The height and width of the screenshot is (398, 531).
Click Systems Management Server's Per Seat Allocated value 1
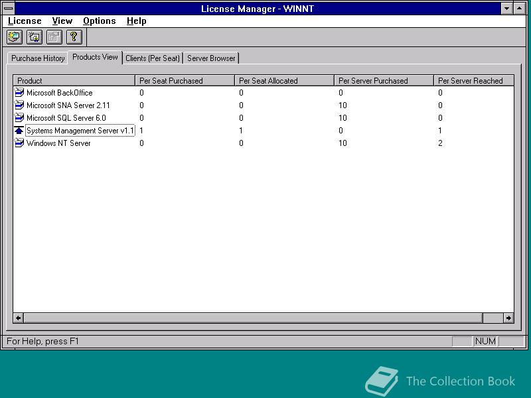[241, 130]
